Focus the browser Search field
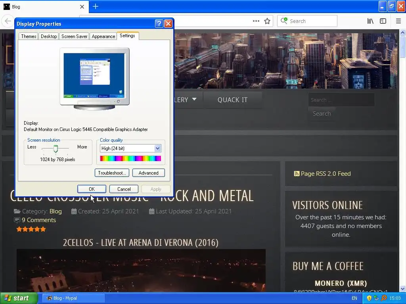Viewport: 406px width, 304px height. pyautogui.click(x=307, y=21)
